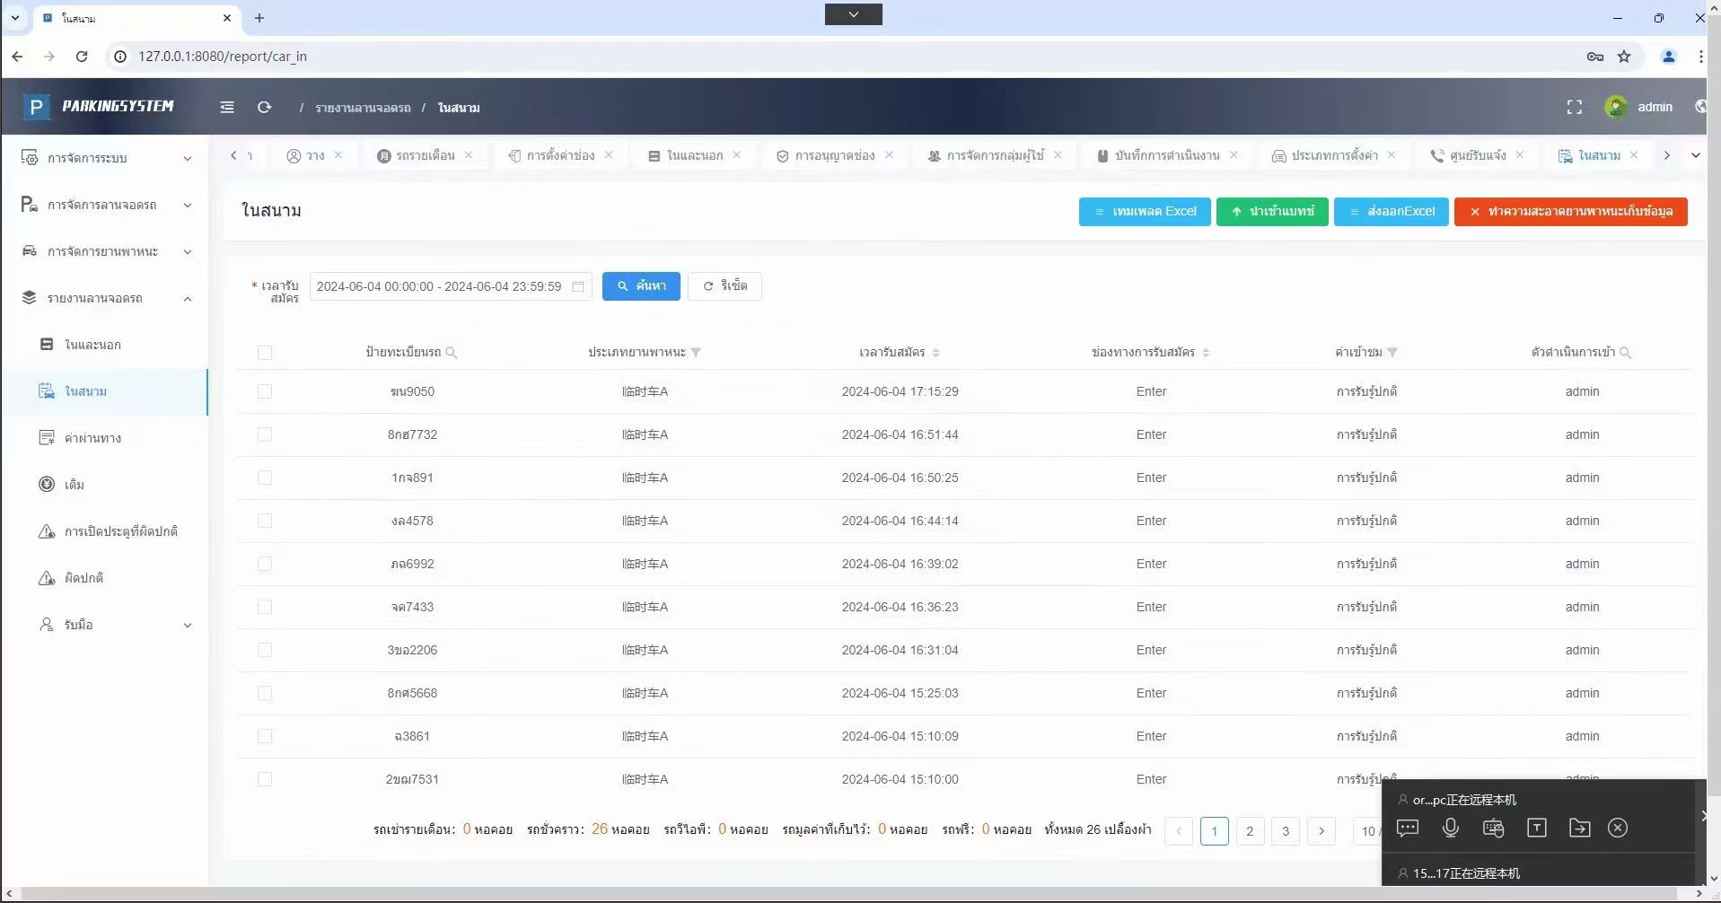Expand the การจัดการระบบ sidebar menu
Viewport: 1721px width, 903px height.
105,158
